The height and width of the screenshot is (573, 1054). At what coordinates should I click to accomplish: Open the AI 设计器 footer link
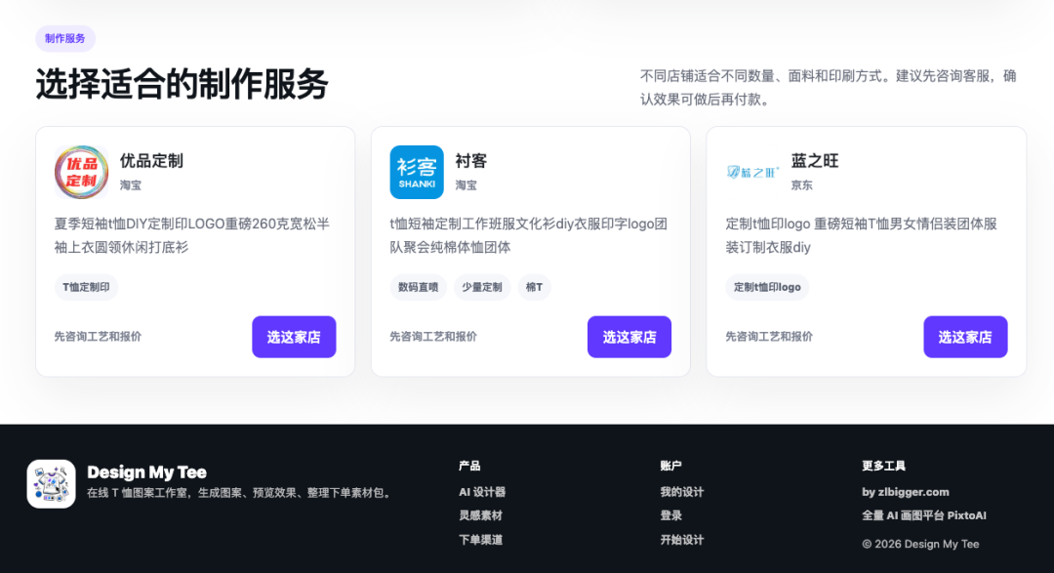(482, 492)
